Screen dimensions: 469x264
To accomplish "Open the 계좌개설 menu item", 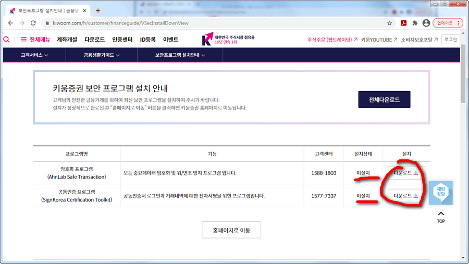I will (67, 40).
